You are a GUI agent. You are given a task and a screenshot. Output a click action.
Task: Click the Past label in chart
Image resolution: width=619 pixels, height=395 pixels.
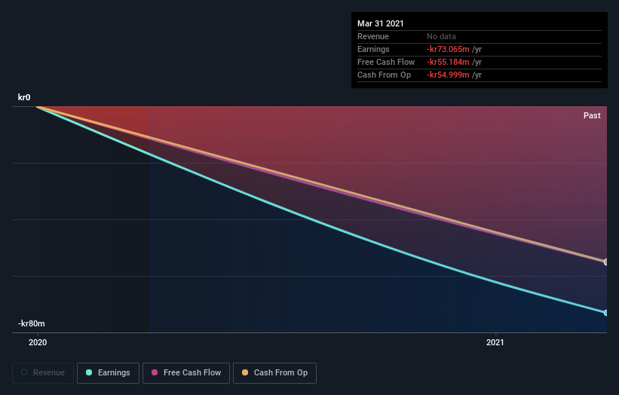[592, 115]
